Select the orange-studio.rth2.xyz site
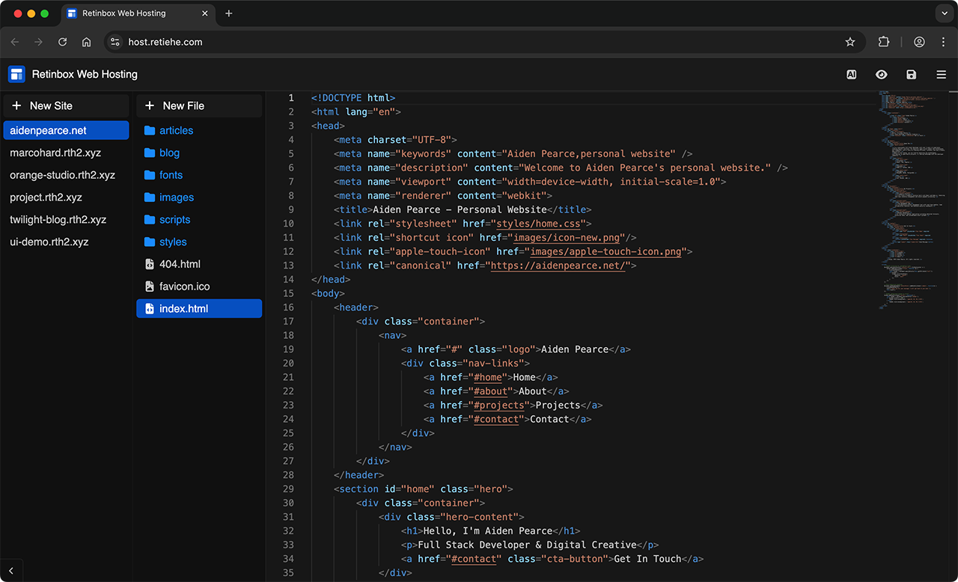 (x=62, y=175)
